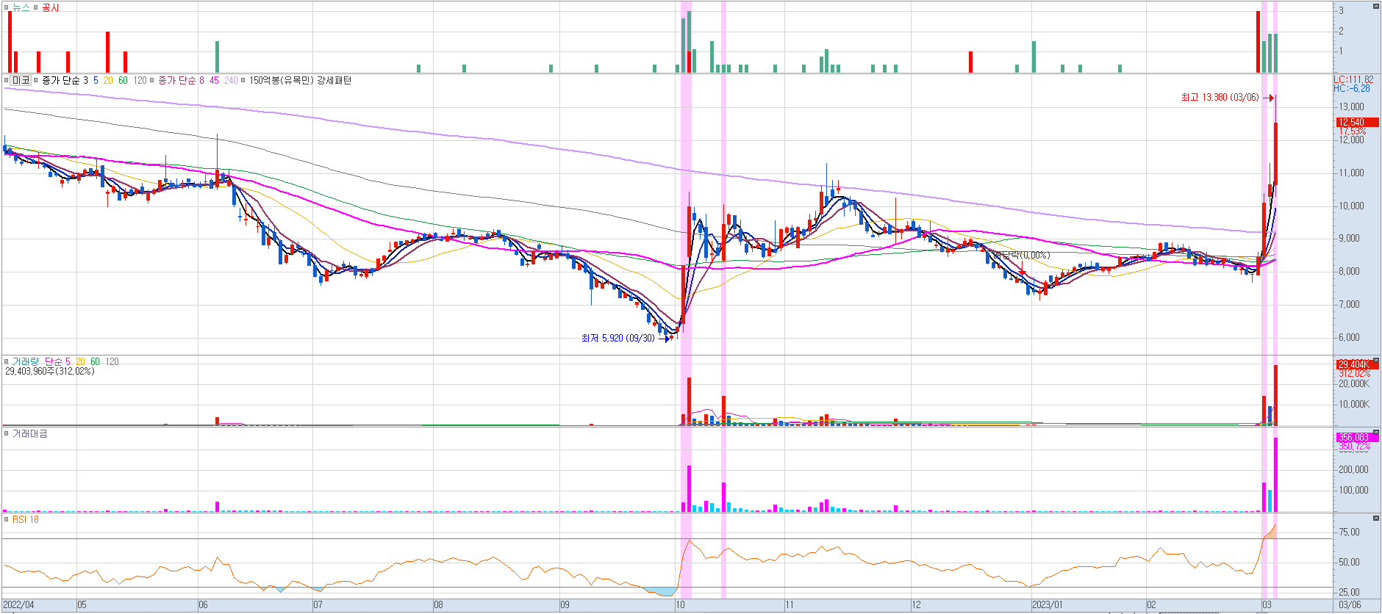Select the 공시 indicator label

51,7
